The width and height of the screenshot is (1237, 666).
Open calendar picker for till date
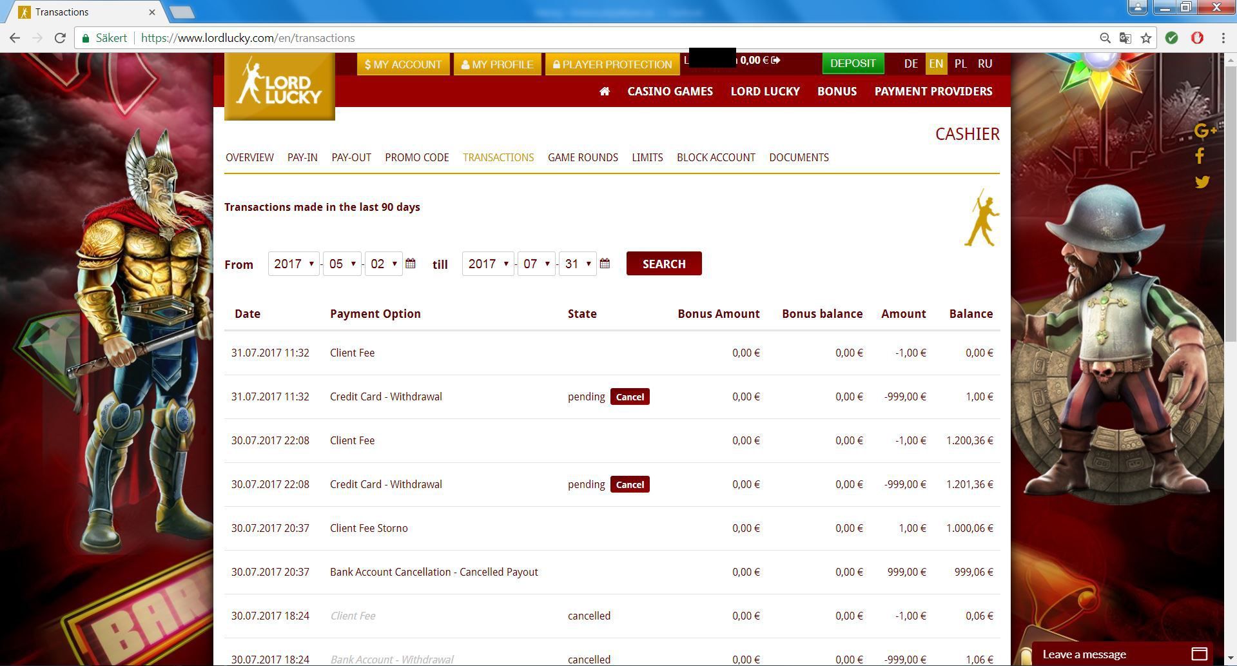[x=605, y=264]
